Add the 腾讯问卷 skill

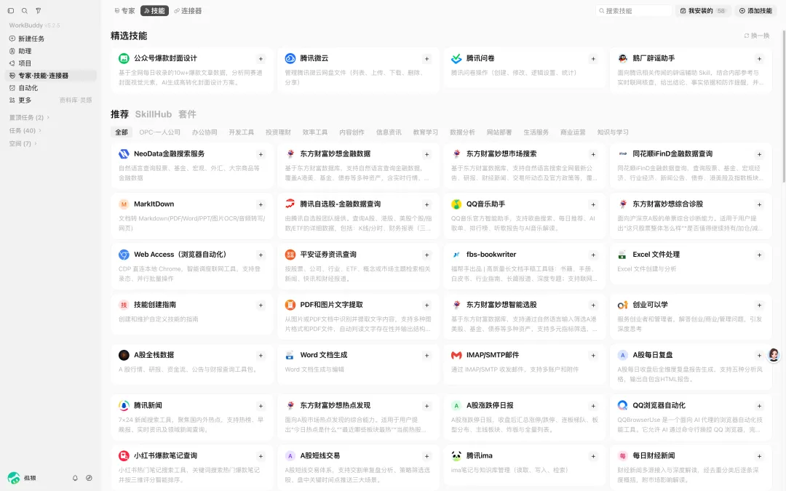click(593, 59)
